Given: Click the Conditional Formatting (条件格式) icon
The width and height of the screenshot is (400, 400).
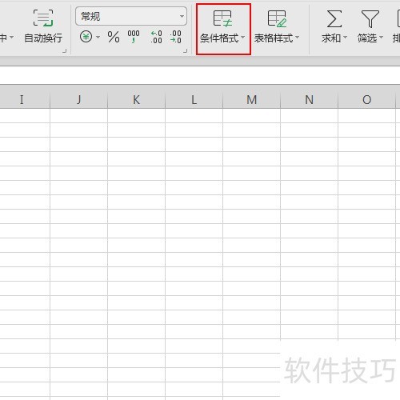Looking at the screenshot, I should point(222,18).
